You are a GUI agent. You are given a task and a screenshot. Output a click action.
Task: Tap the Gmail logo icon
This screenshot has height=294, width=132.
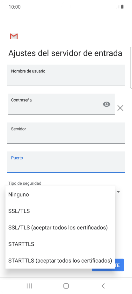[x=14, y=36]
